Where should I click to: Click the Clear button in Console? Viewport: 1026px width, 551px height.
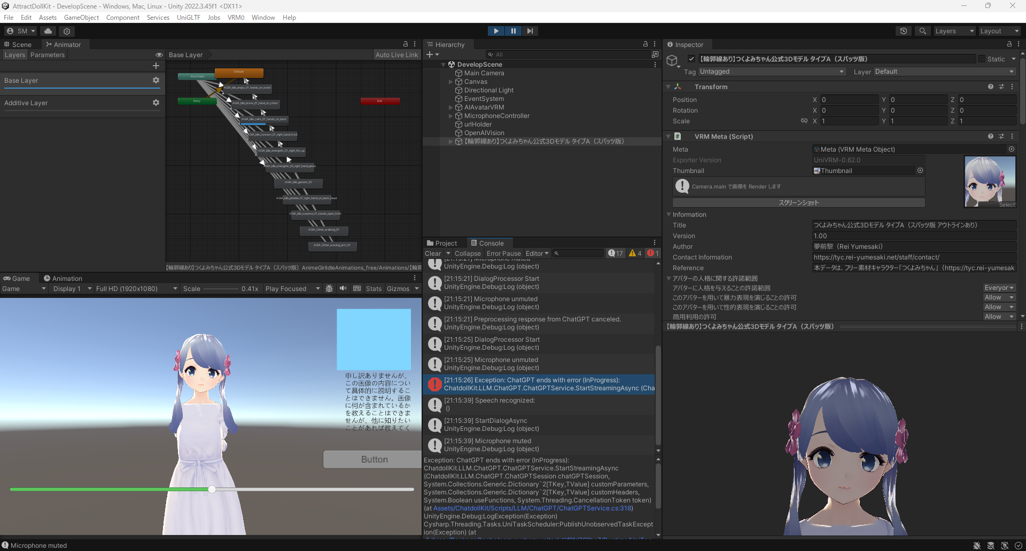(433, 253)
